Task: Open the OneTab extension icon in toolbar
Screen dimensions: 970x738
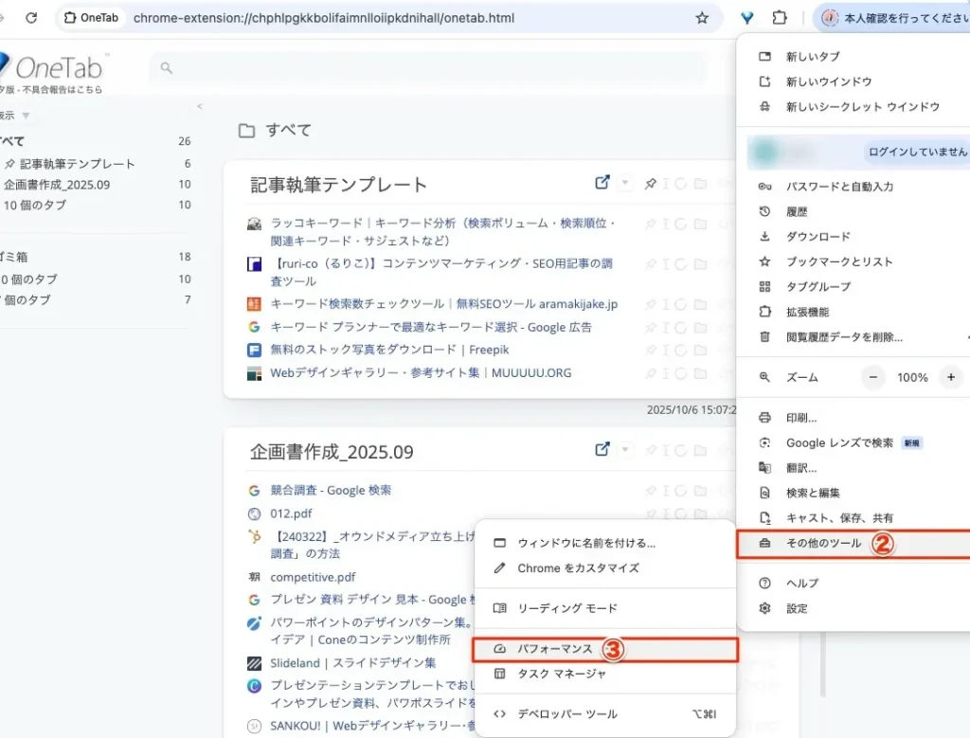Action: 746,18
